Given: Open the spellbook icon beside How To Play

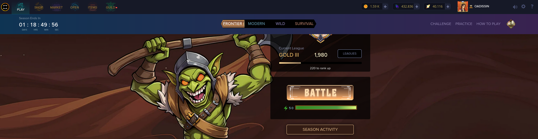Looking at the screenshot, I should [511, 24].
